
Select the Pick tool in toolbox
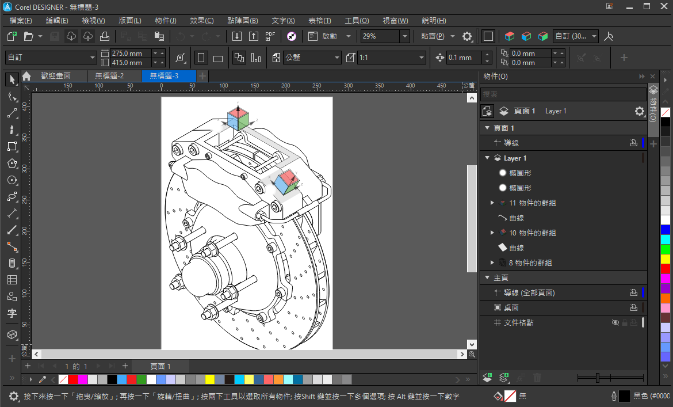point(12,79)
